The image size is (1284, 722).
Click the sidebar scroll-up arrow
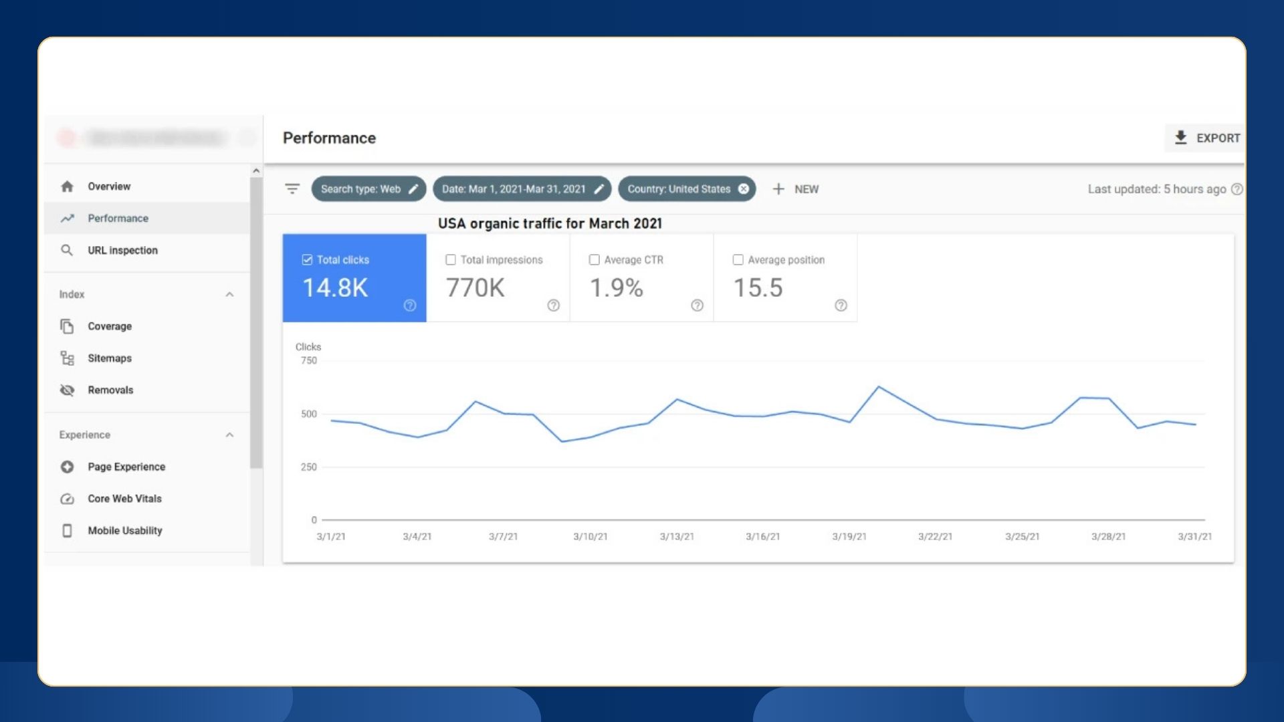pos(256,171)
